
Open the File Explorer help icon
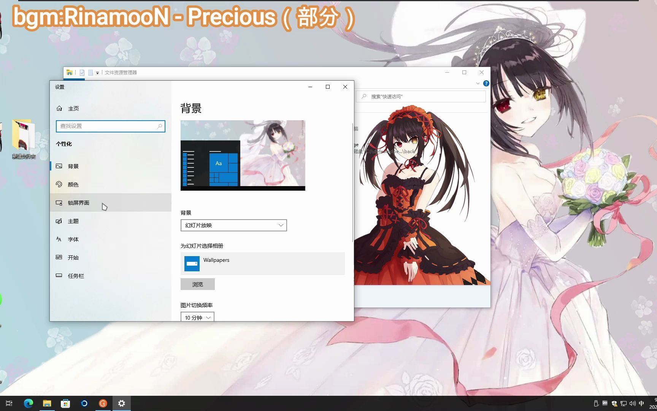point(486,83)
